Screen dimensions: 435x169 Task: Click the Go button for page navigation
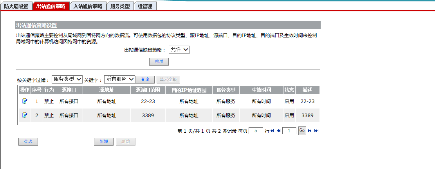(x=302, y=130)
